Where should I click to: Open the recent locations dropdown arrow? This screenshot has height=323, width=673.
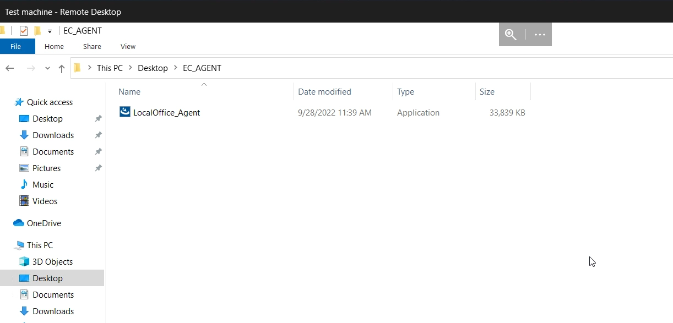pos(47,68)
